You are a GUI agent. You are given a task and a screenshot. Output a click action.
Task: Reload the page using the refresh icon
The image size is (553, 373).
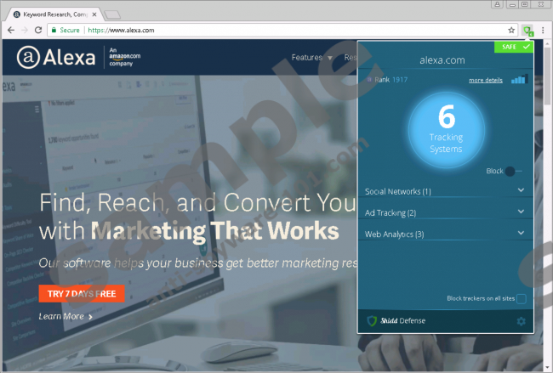(x=38, y=30)
